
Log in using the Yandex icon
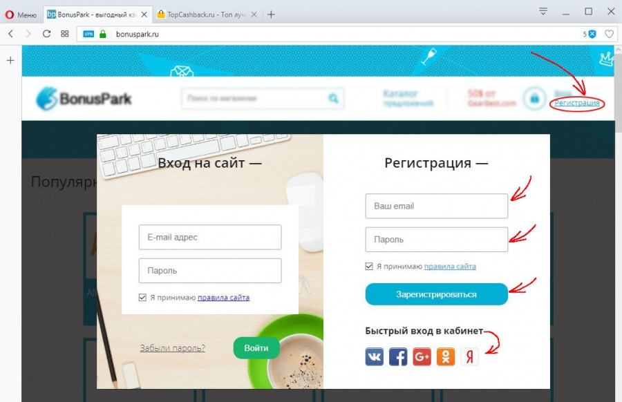[x=469, y=356]
